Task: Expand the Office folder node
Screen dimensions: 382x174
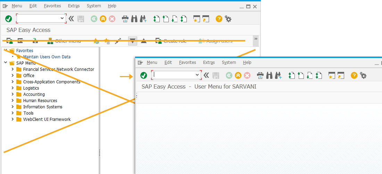Action: pos(13,76)
